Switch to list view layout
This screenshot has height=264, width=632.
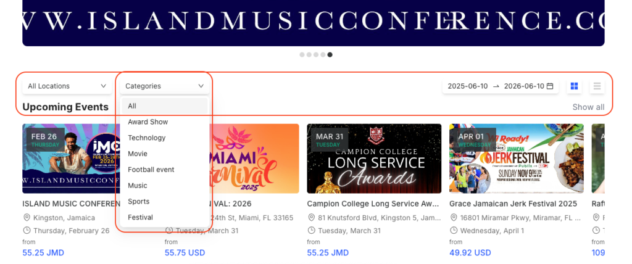597,86
